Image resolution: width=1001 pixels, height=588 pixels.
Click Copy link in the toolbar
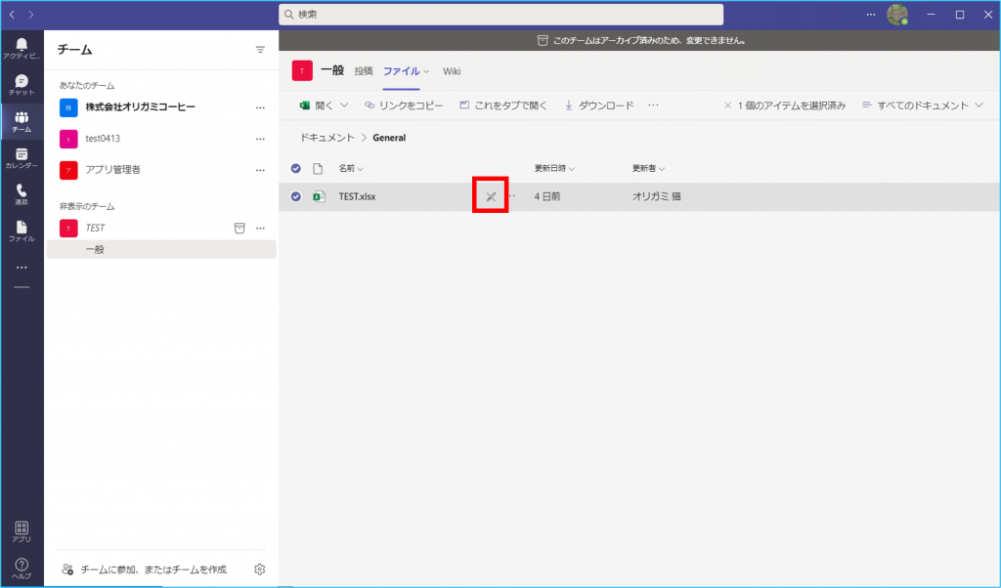pyautogui.click(x=404, y=105)
